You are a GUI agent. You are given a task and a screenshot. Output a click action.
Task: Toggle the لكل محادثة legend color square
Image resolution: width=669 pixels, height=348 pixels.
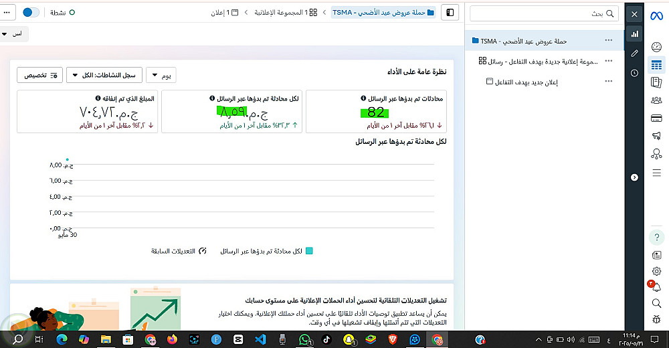point(309,251)
